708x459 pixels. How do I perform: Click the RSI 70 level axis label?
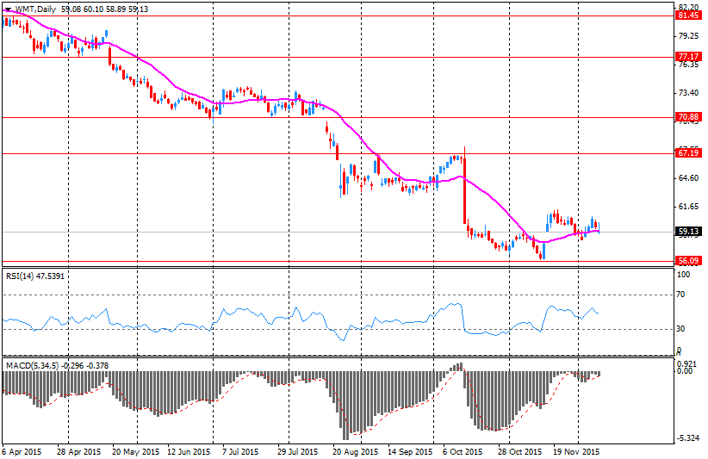pos(680,295)
